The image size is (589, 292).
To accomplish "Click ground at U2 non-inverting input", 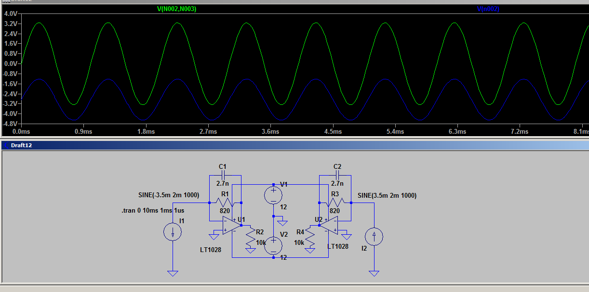I will [x=346, y=236].
